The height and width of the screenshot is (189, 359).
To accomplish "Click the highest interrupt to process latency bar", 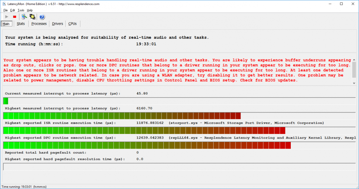I will [179, 116].
